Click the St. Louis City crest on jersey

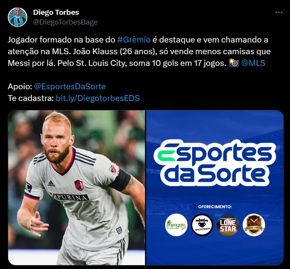[79, 185]
